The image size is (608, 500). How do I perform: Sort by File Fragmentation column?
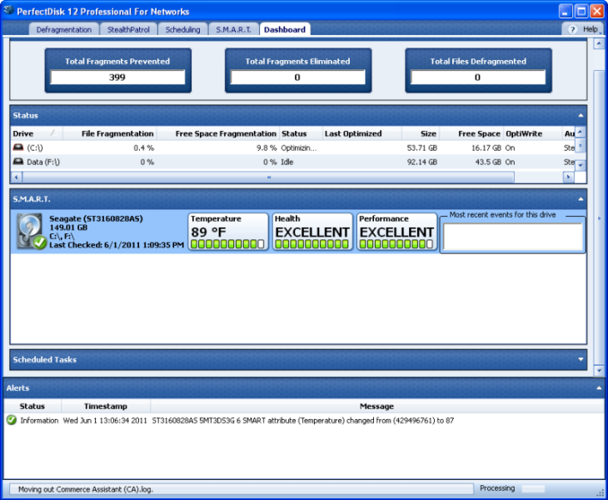click(x=109, y=133)
